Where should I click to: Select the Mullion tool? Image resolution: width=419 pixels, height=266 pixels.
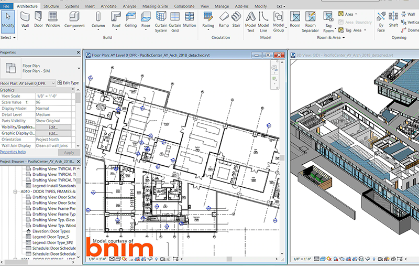[x=190, y=20]
